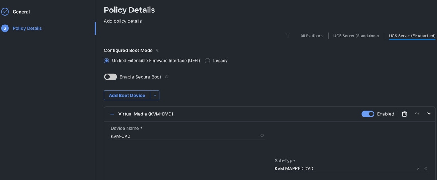Click the Add Boot Device button
Screen dimensions: 437x180
(127, 96)
